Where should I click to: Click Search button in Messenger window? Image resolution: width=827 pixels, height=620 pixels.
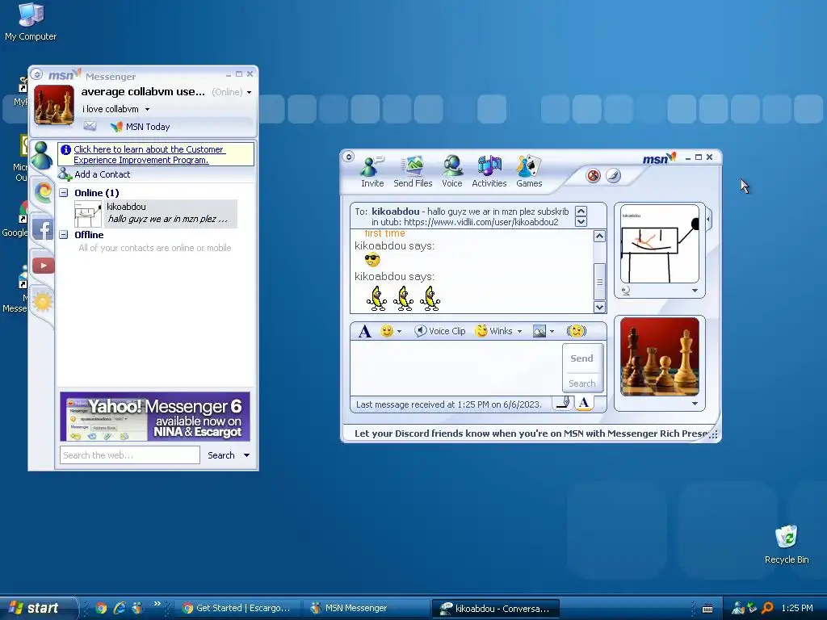coord(220,455)
